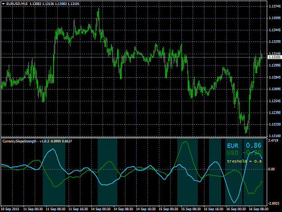This screenshot has height=212, width=282.
Task: Select the current price label 1.13101
Action: click(274, 57)
